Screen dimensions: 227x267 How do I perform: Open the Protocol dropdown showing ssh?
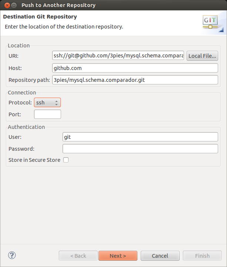47,103
